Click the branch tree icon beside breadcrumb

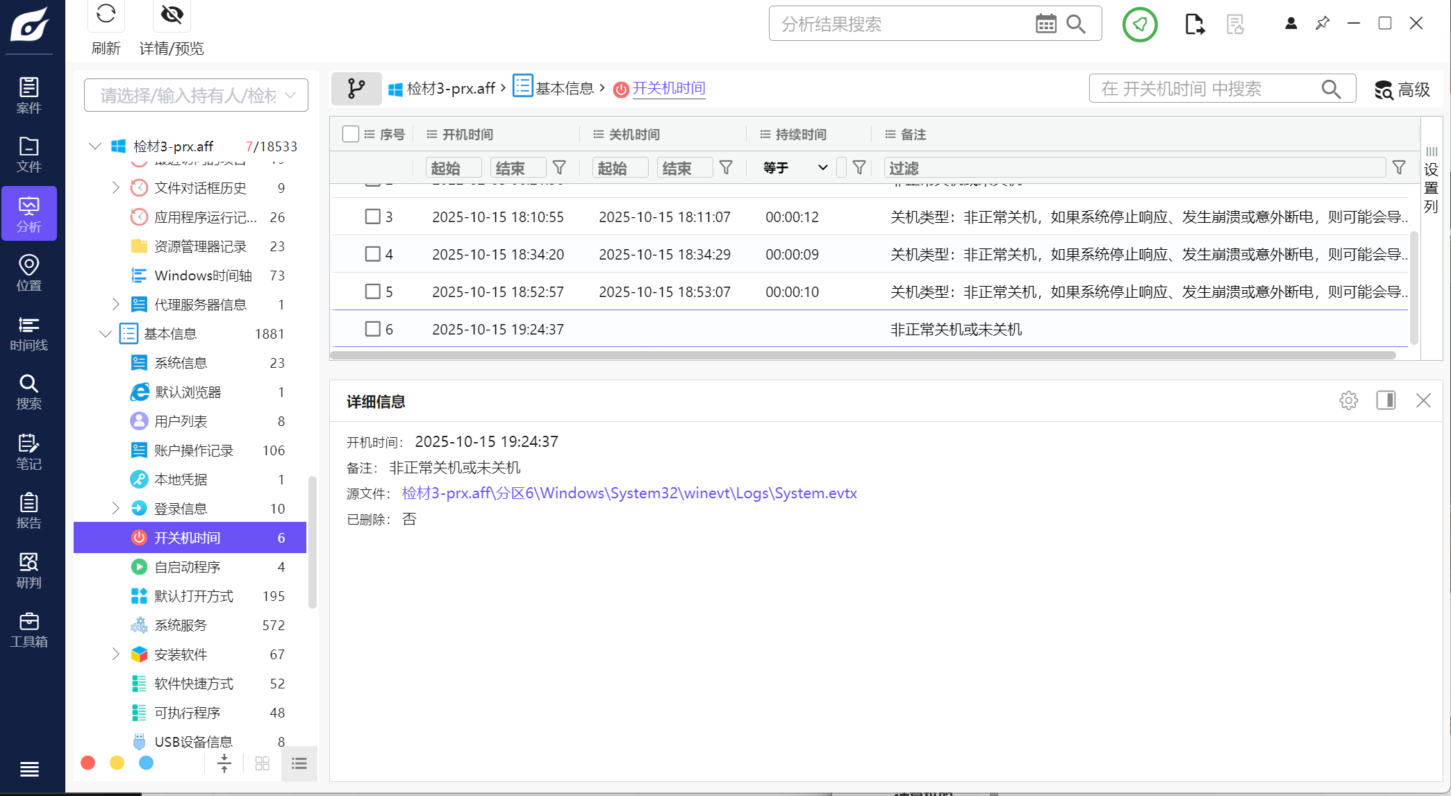tap(356, 89)
